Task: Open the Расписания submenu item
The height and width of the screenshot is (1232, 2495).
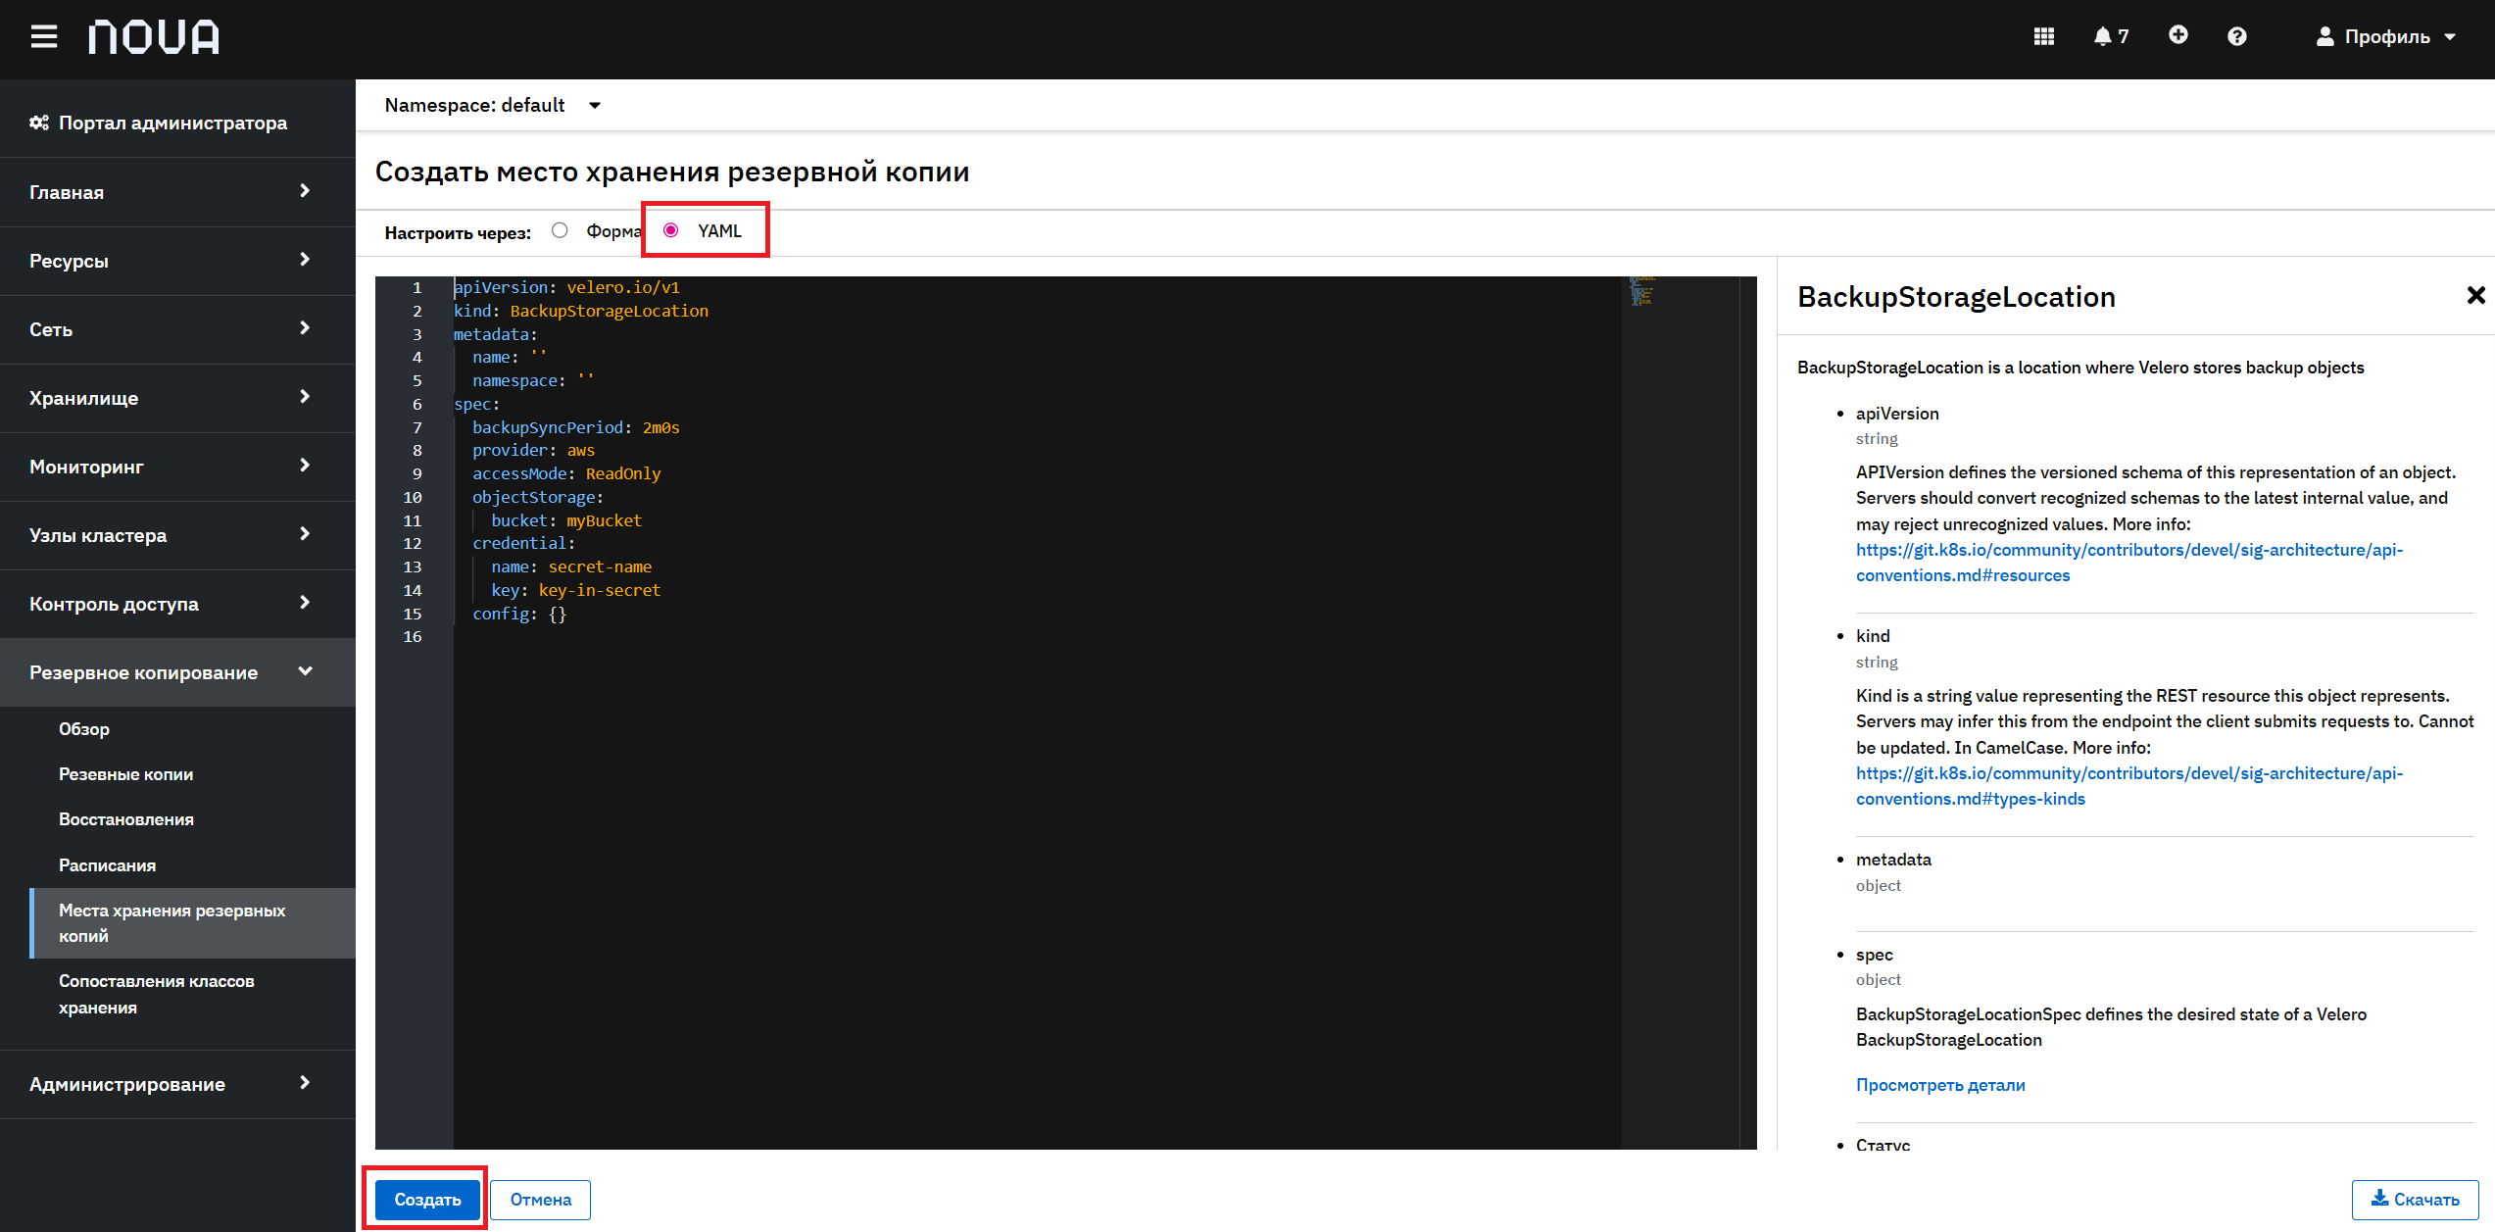Action: [108, 865]
